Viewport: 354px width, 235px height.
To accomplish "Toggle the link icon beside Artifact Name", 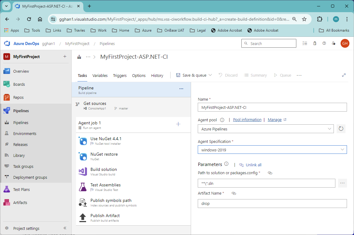I will (x=234, y=193).
